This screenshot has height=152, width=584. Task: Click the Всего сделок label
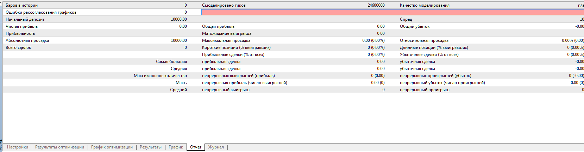pyautogui.click(x=18, y=47)
